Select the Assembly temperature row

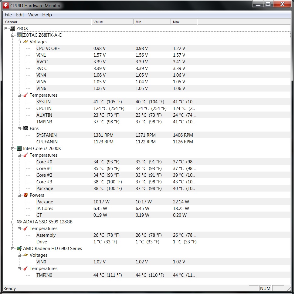[163, 235]
